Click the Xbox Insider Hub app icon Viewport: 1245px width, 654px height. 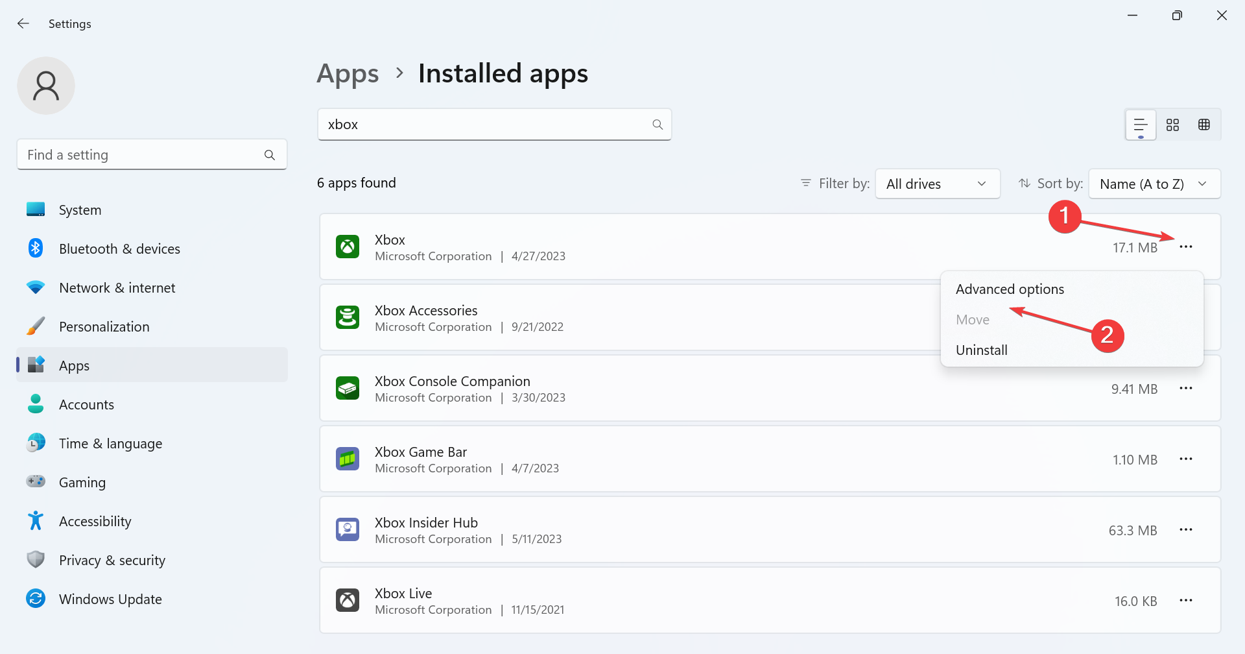[348, 530]
